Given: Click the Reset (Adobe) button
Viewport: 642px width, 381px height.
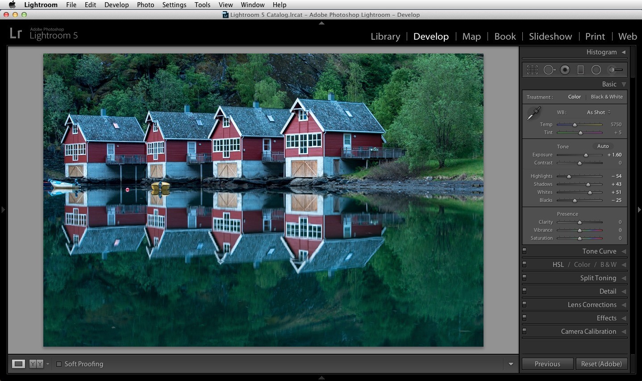Looking at the screenshot, I should pyautogui.click(x=601, y=364).
